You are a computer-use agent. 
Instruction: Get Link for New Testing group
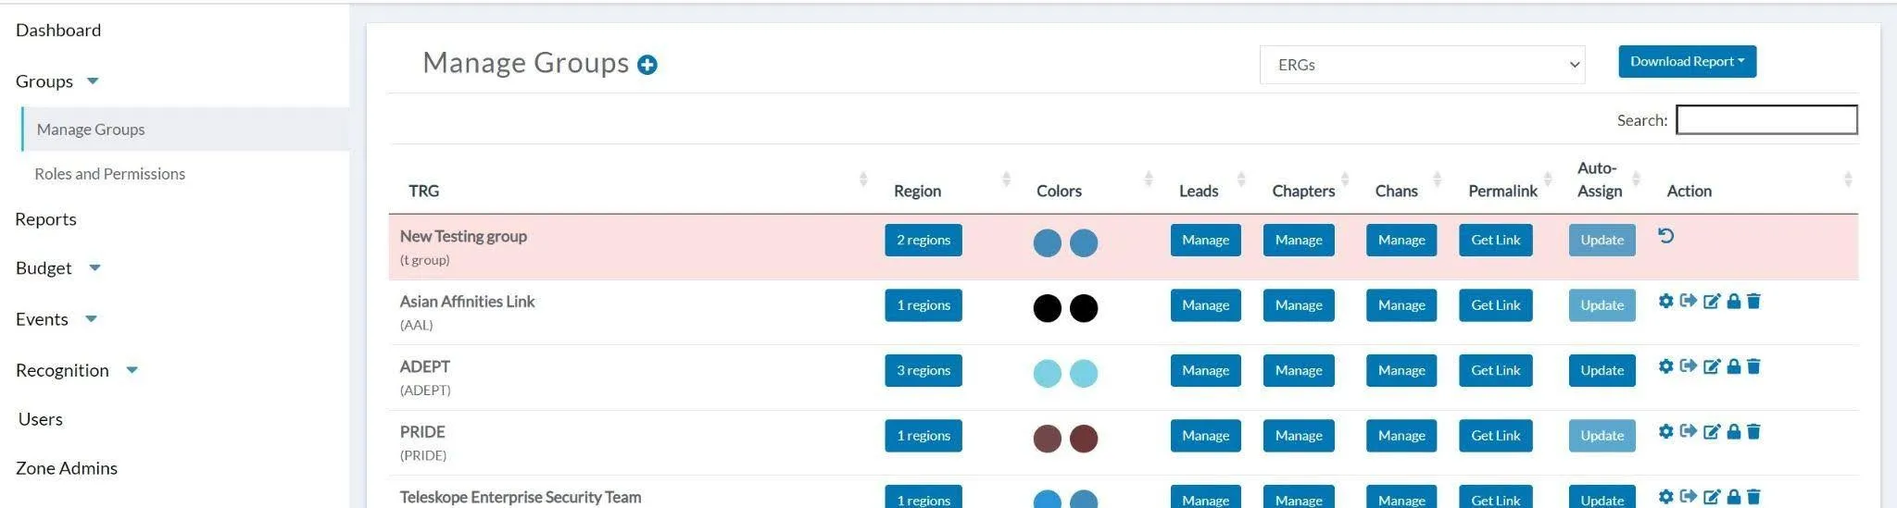(1496, 241)
